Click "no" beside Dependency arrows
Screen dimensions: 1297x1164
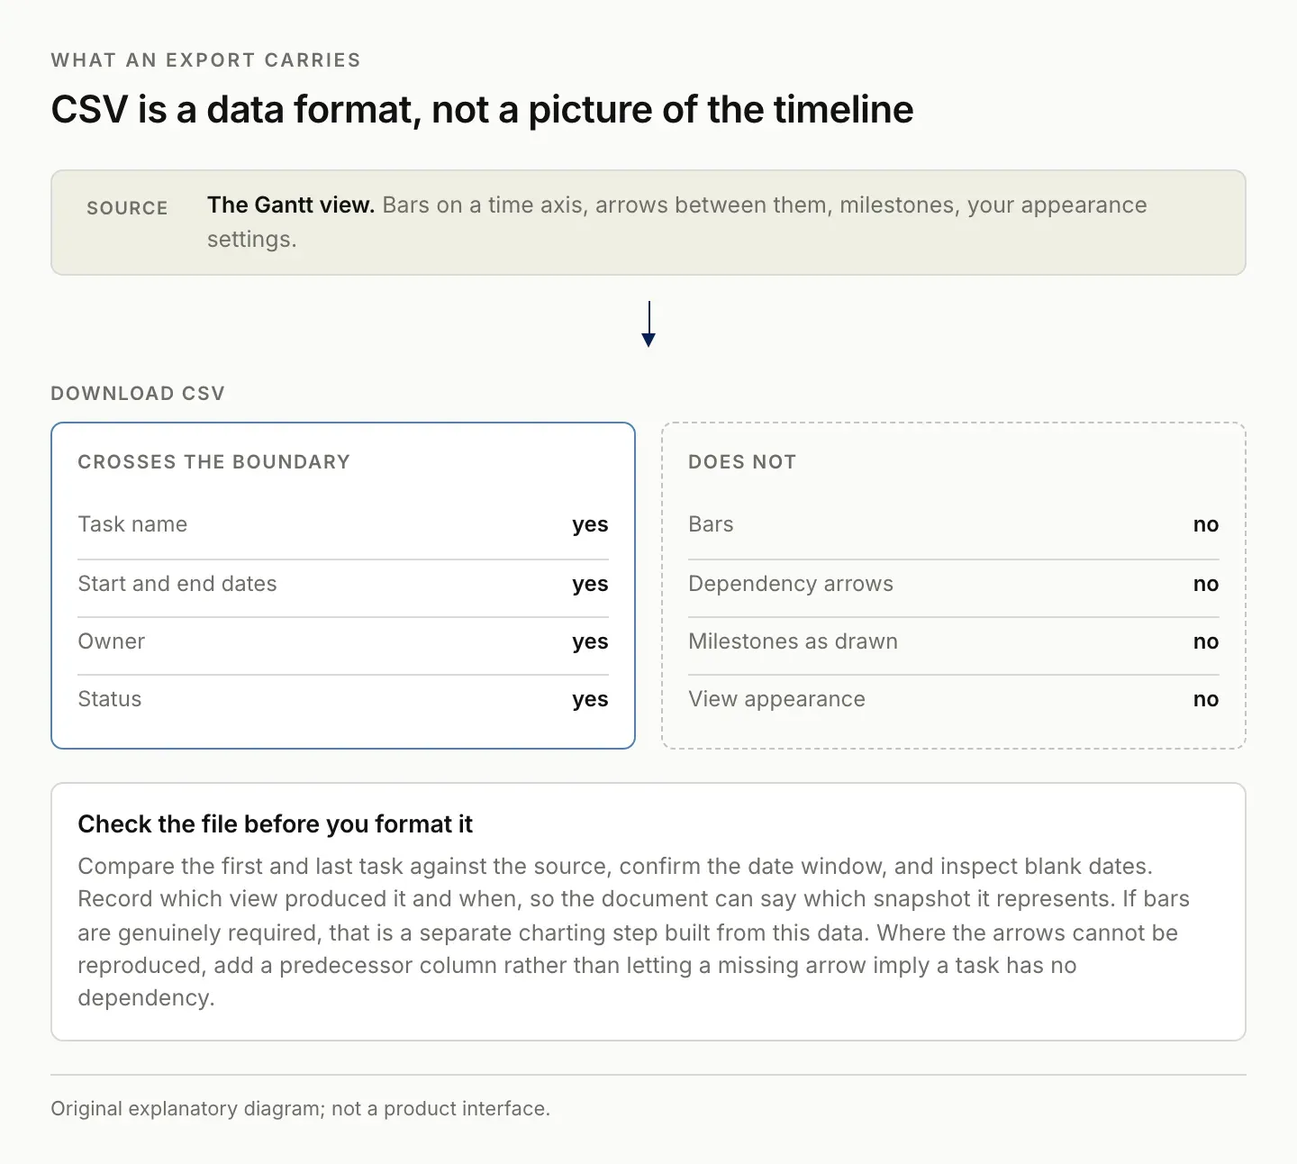[x=1206, y=584]
